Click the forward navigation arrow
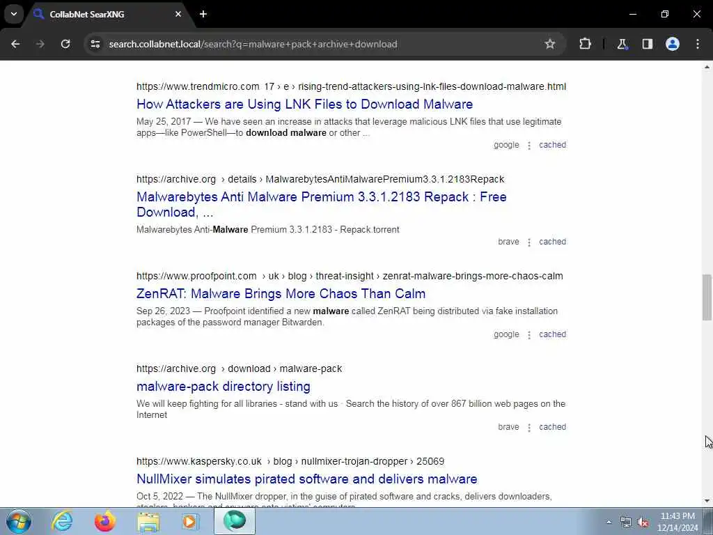This screenshot has width=713, height=535. pyautogui.click(x=40, y=44)
